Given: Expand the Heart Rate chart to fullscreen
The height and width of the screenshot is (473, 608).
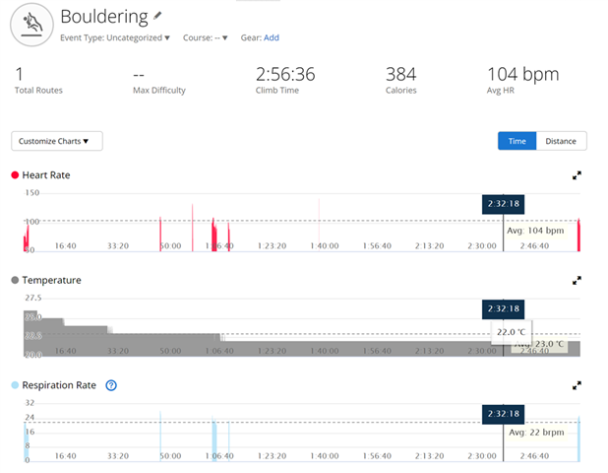Looking at the screenshot, I should (x=578, y=175).
